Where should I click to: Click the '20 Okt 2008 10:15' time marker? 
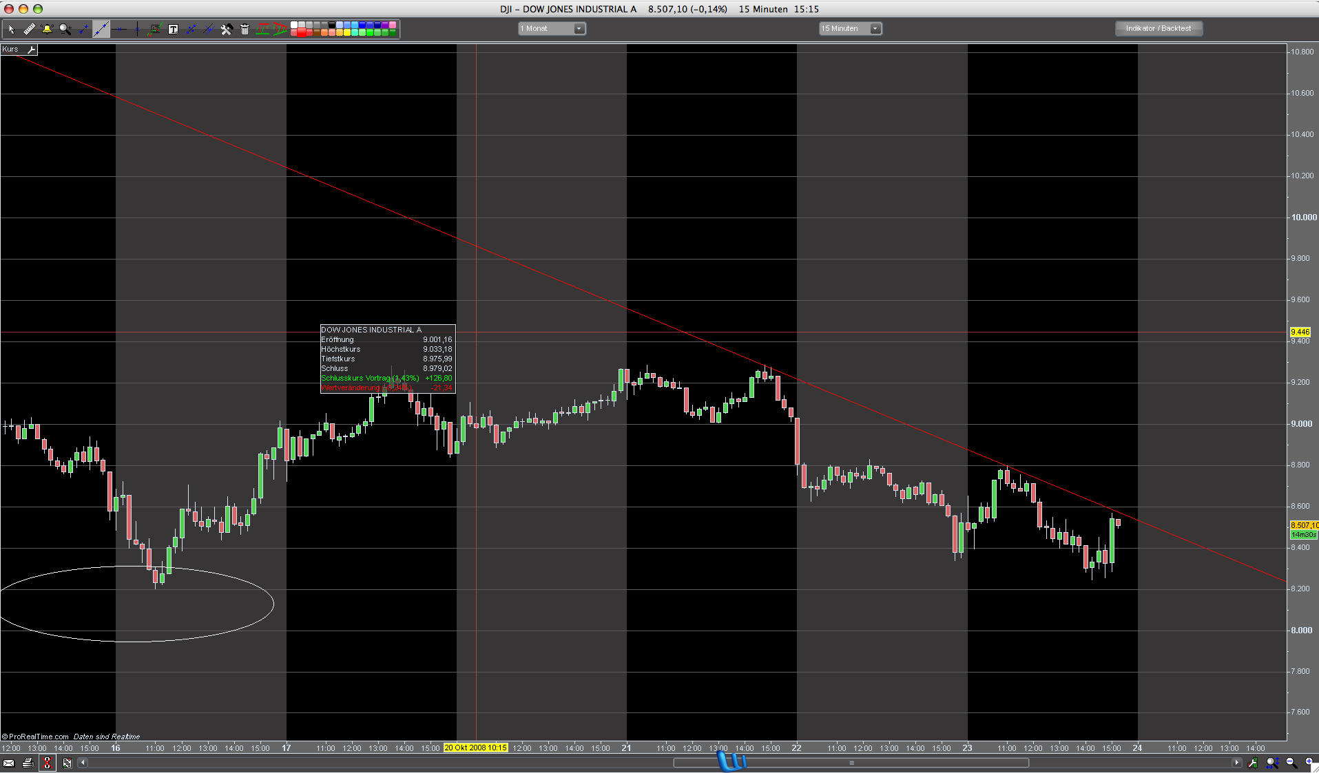click(x=476, y=748)
